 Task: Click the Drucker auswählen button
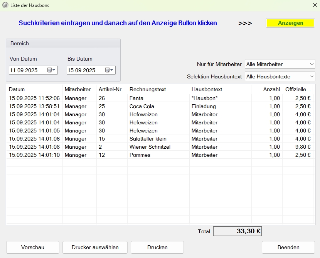(95, 247)
